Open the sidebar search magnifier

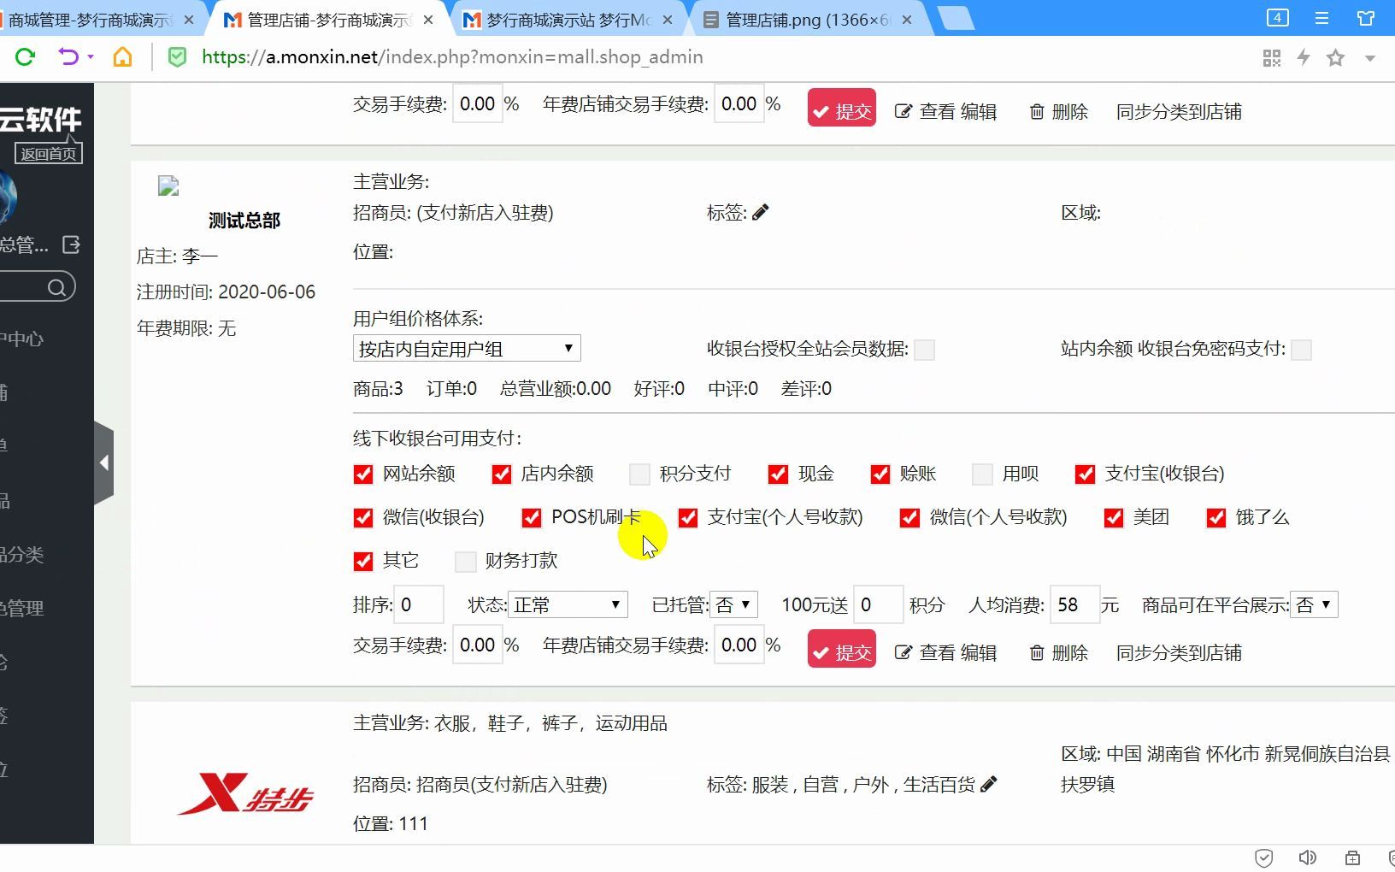58,286
